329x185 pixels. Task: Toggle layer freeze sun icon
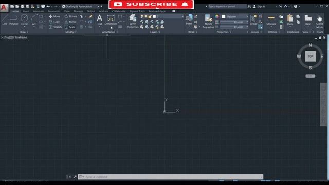[x=146, y=16]
